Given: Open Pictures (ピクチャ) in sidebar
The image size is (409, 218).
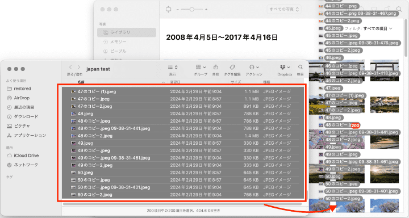Looking at the screenshot, I should (18, 126).
